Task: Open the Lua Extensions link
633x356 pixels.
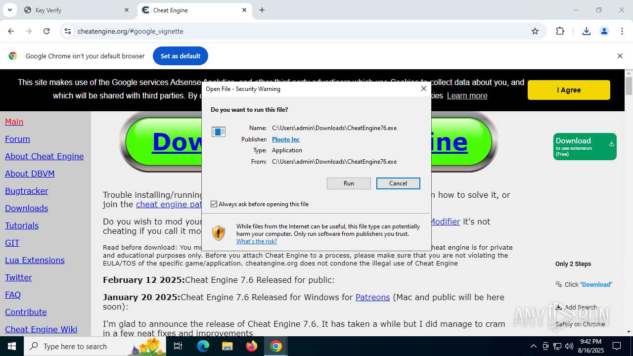Action: coord(35,260)
